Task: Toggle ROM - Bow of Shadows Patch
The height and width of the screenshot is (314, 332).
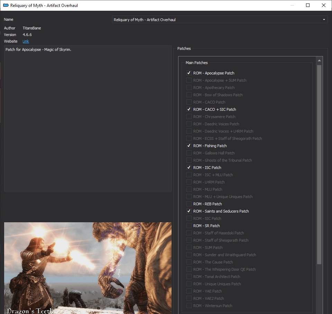Action: click(x=189, y=95)
